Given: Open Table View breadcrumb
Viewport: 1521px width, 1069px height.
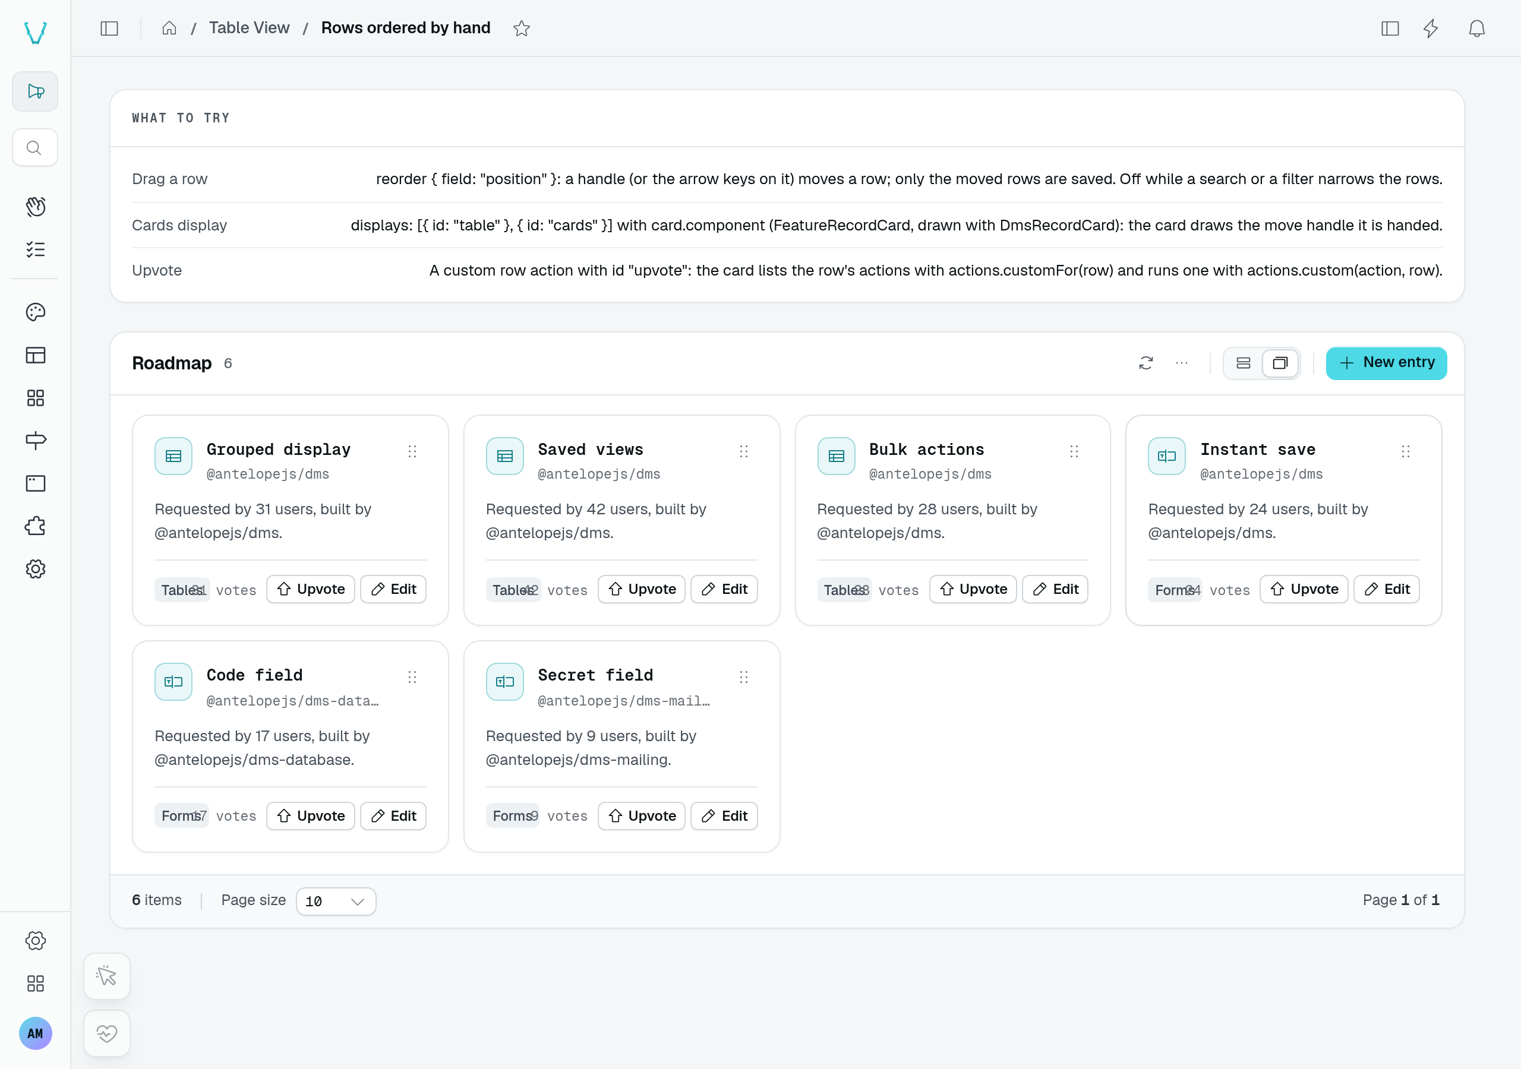Looking at the screenshot, I should (249, 28).
